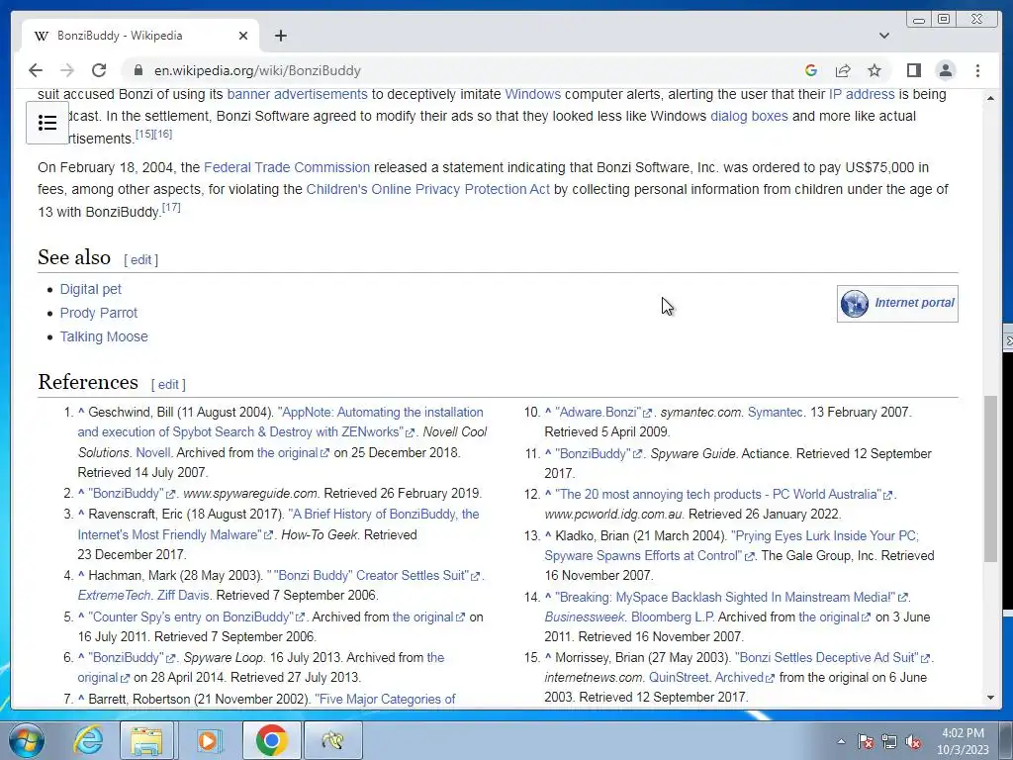Expand the tab search chevron
The height and width of the screenshot is (760, 1013).
pyautogui.click(x=884, y=36)
